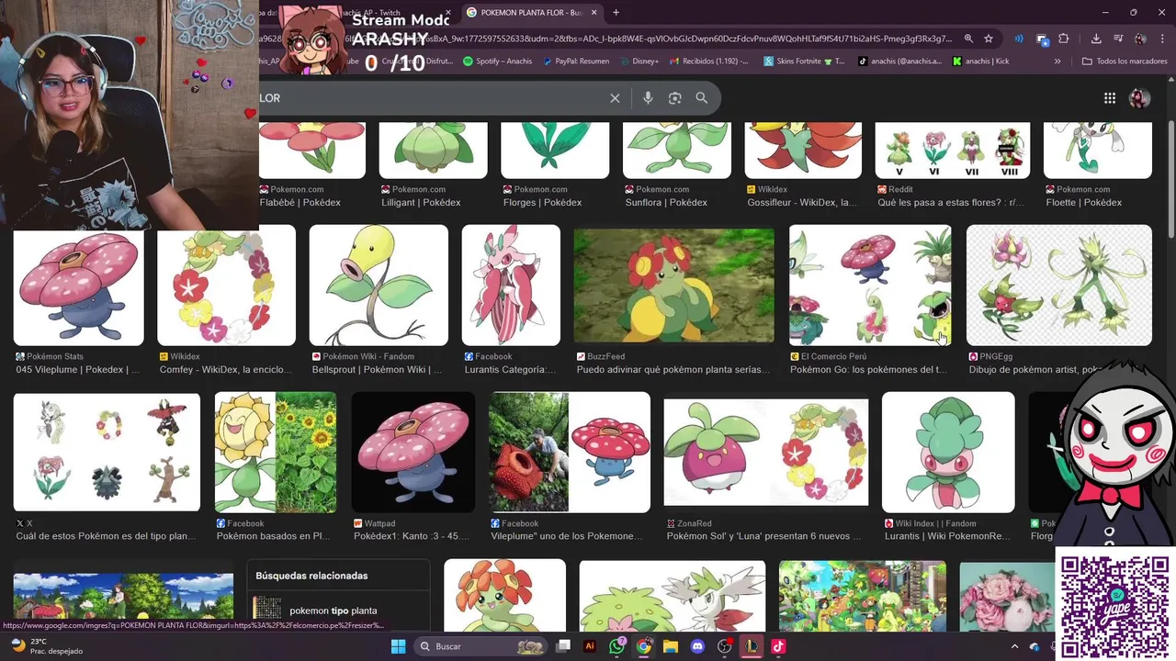1176x661 pixels.
Task: Show hidden system tray icons
Action: [1015, 646]
